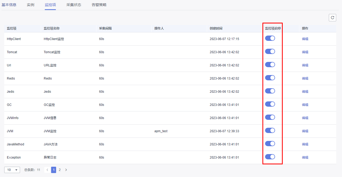Refresh the monitoring items list
Image resolution: width=342 pixels, height=177 pixels.
(x=332, y=18)
